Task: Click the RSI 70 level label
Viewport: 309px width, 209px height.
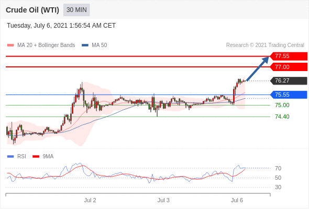Action: (278, 168)
